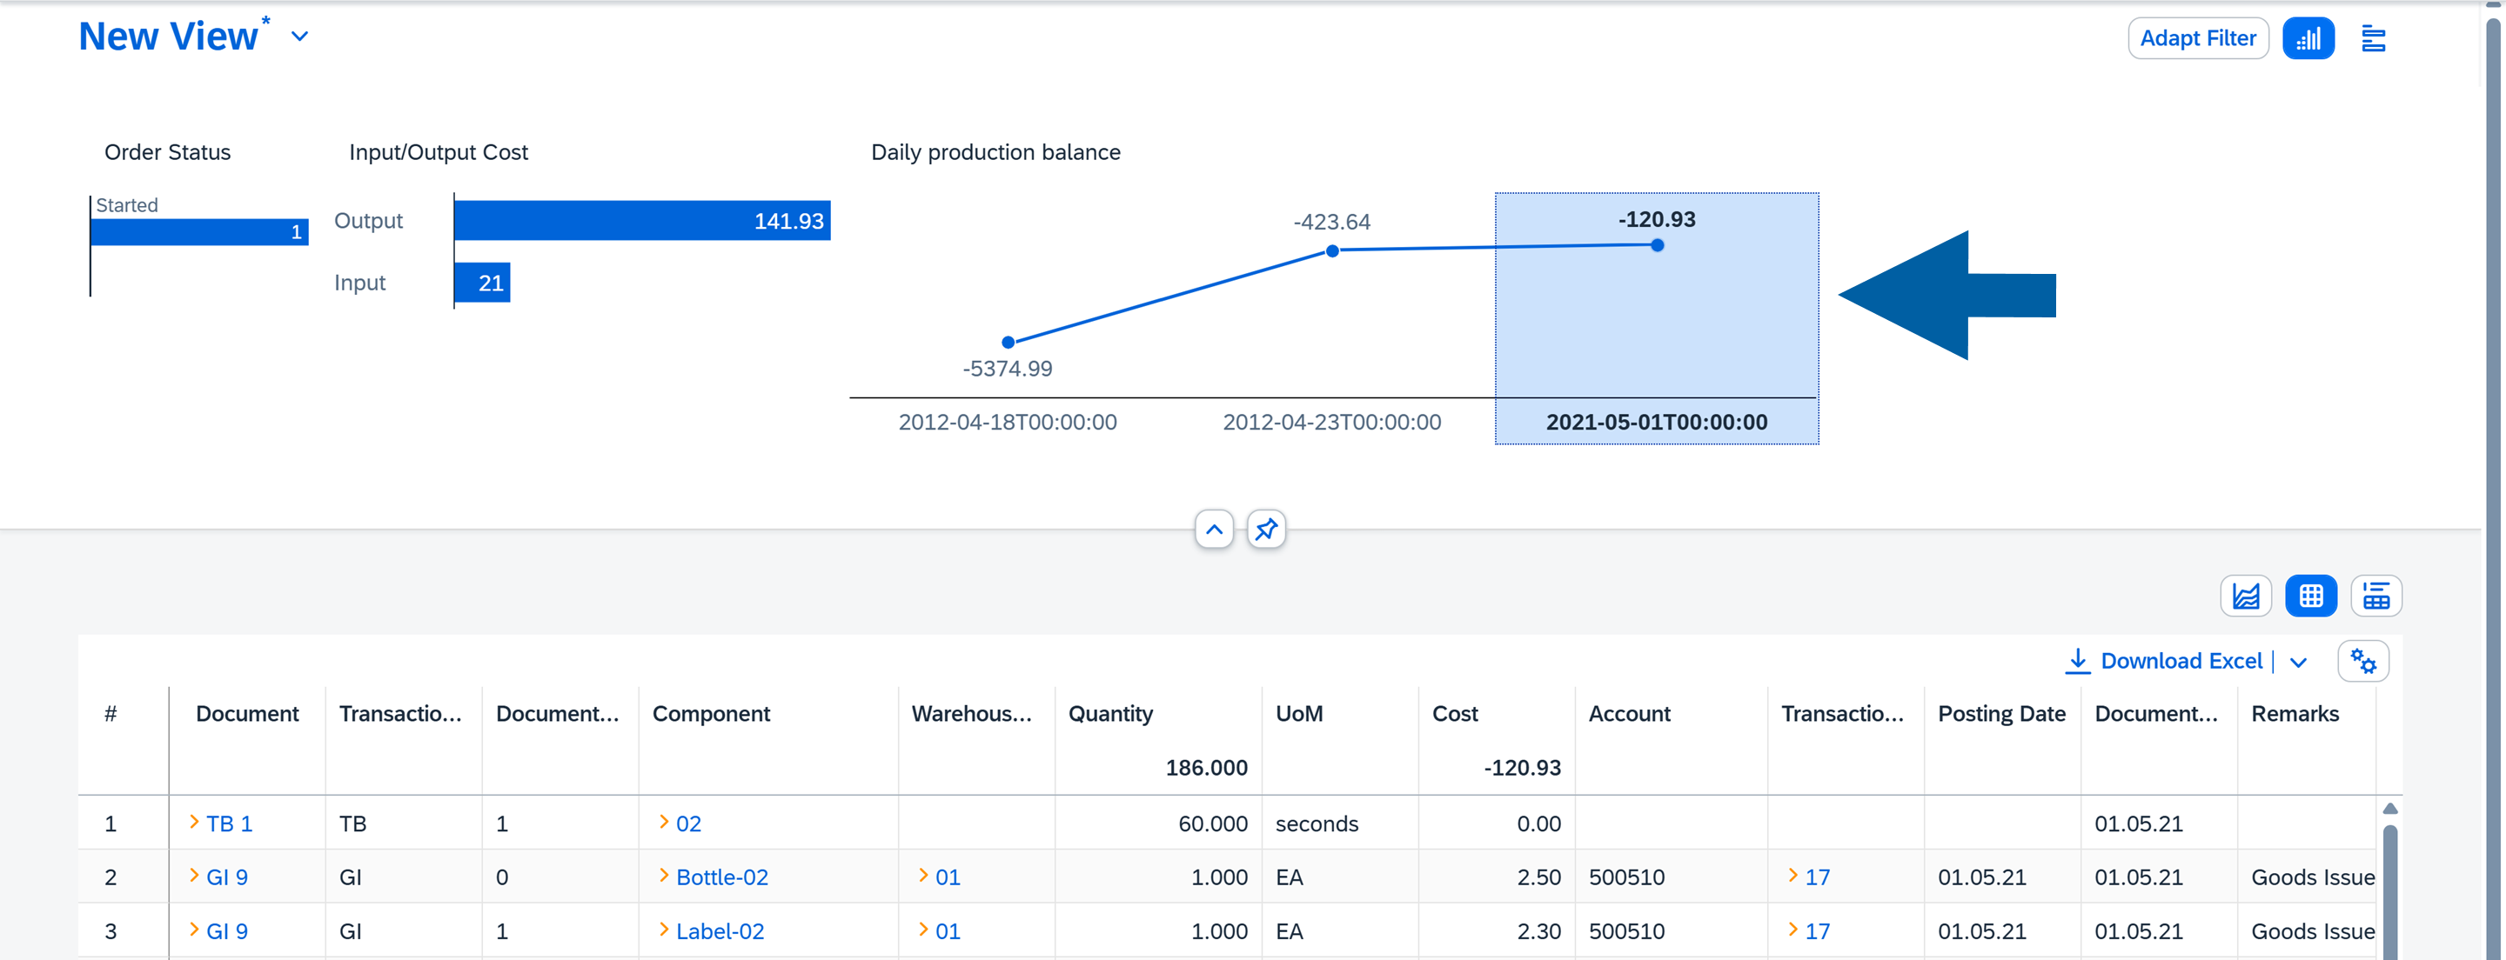Open the Cost column header menu
This screenshot has width=2506, height=960.
click(x=1456, y=713)
